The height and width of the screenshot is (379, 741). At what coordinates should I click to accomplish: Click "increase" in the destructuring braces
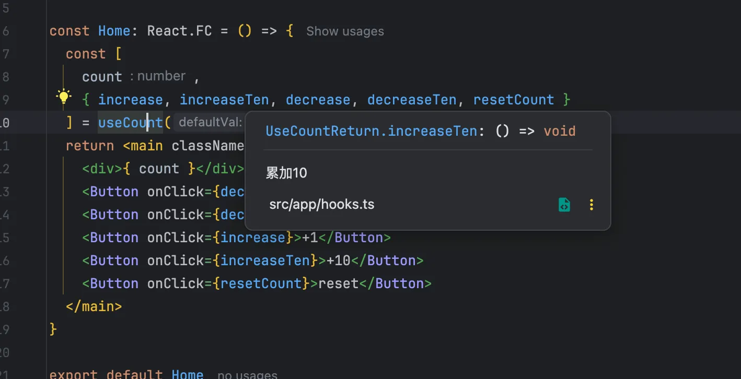coord(130,100)
